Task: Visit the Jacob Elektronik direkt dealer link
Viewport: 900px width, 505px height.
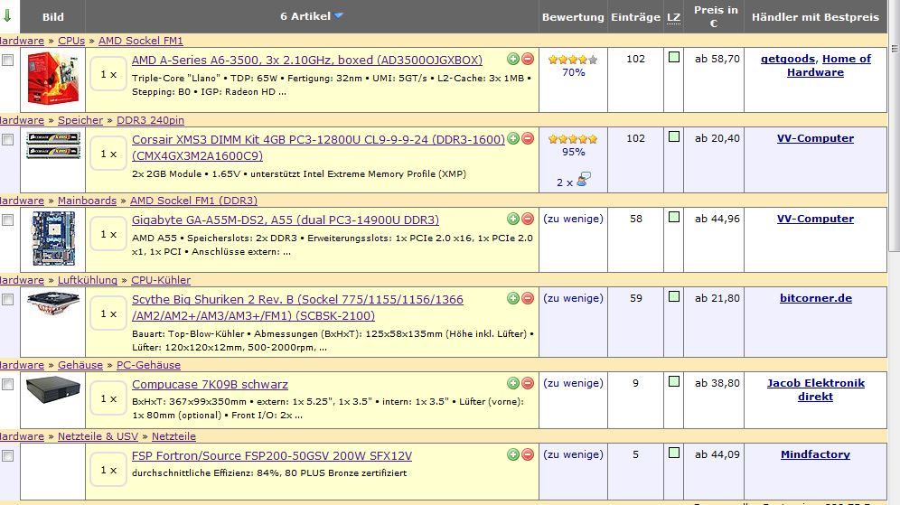Action: tap(816, 389)
